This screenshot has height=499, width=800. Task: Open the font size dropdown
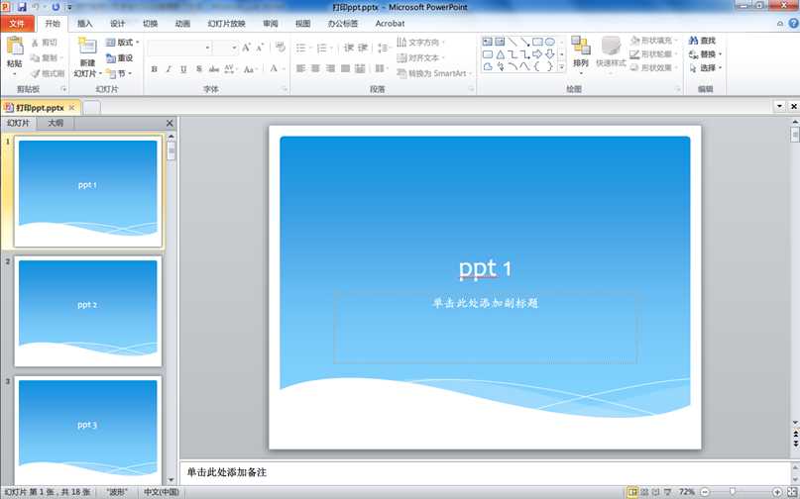235,48
